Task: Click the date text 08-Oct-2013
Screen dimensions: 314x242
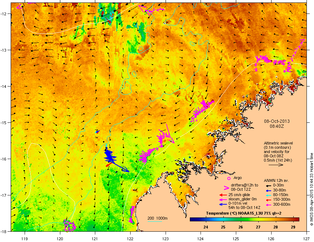Action: pos(277,121)
